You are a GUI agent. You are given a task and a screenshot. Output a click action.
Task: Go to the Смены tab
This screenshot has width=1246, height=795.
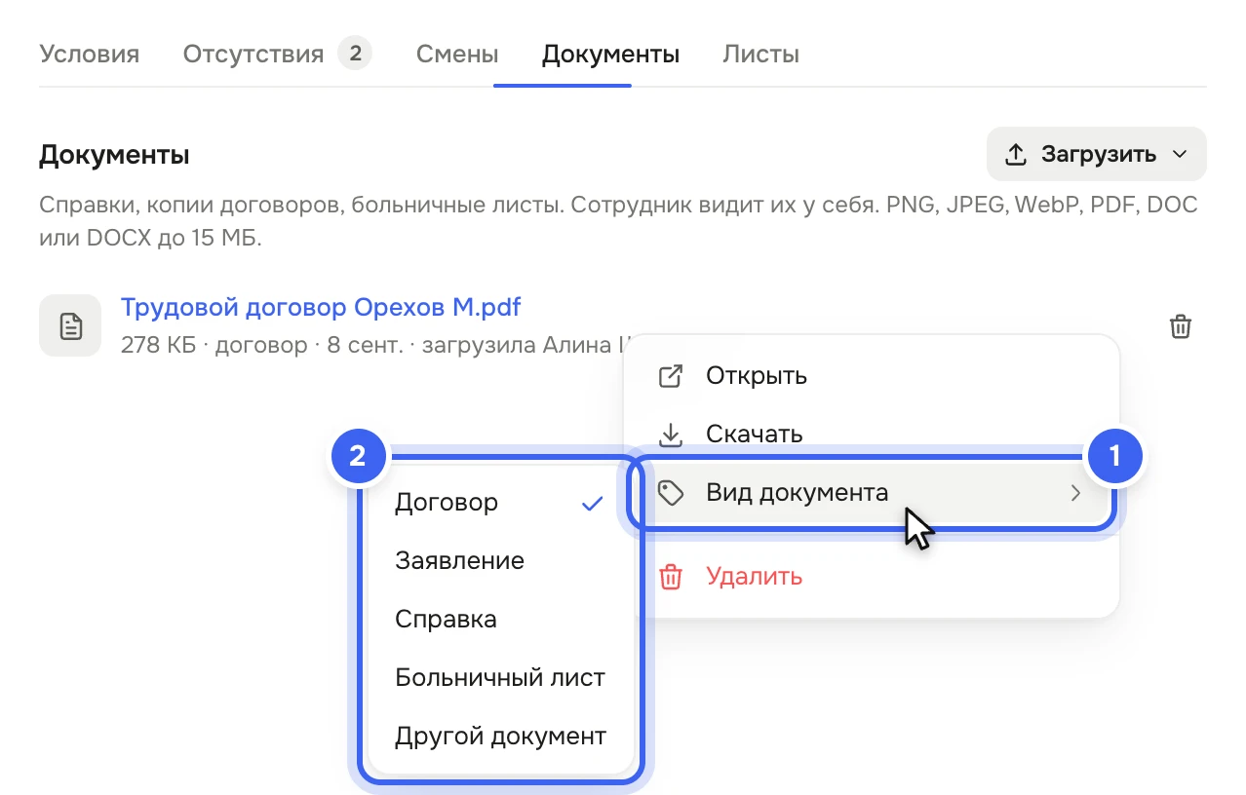point(457,54)
